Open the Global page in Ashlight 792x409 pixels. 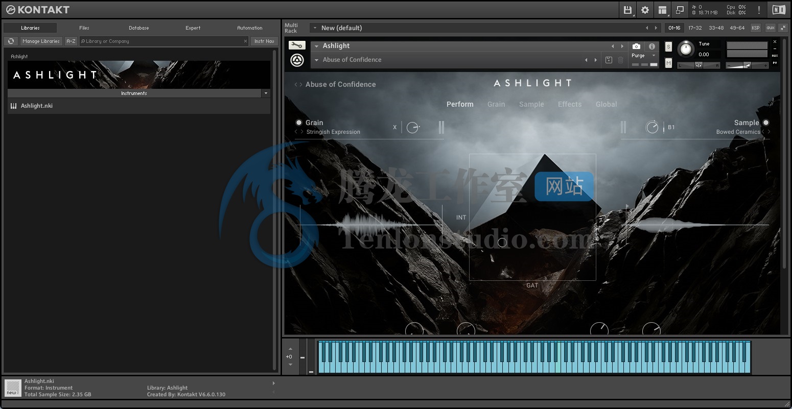click(607, 104)
